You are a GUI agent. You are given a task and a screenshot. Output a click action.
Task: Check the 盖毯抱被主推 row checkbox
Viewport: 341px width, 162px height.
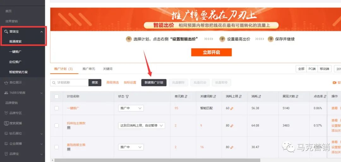click(57, 147)
